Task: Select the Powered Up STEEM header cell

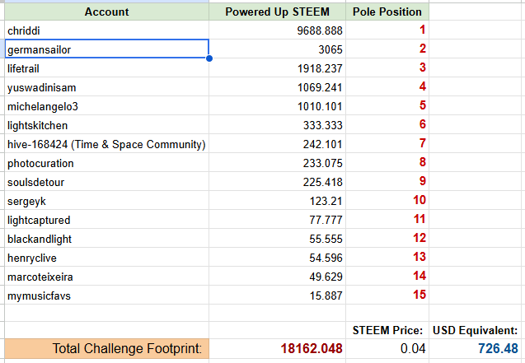Action: click(x=277, y=12)
